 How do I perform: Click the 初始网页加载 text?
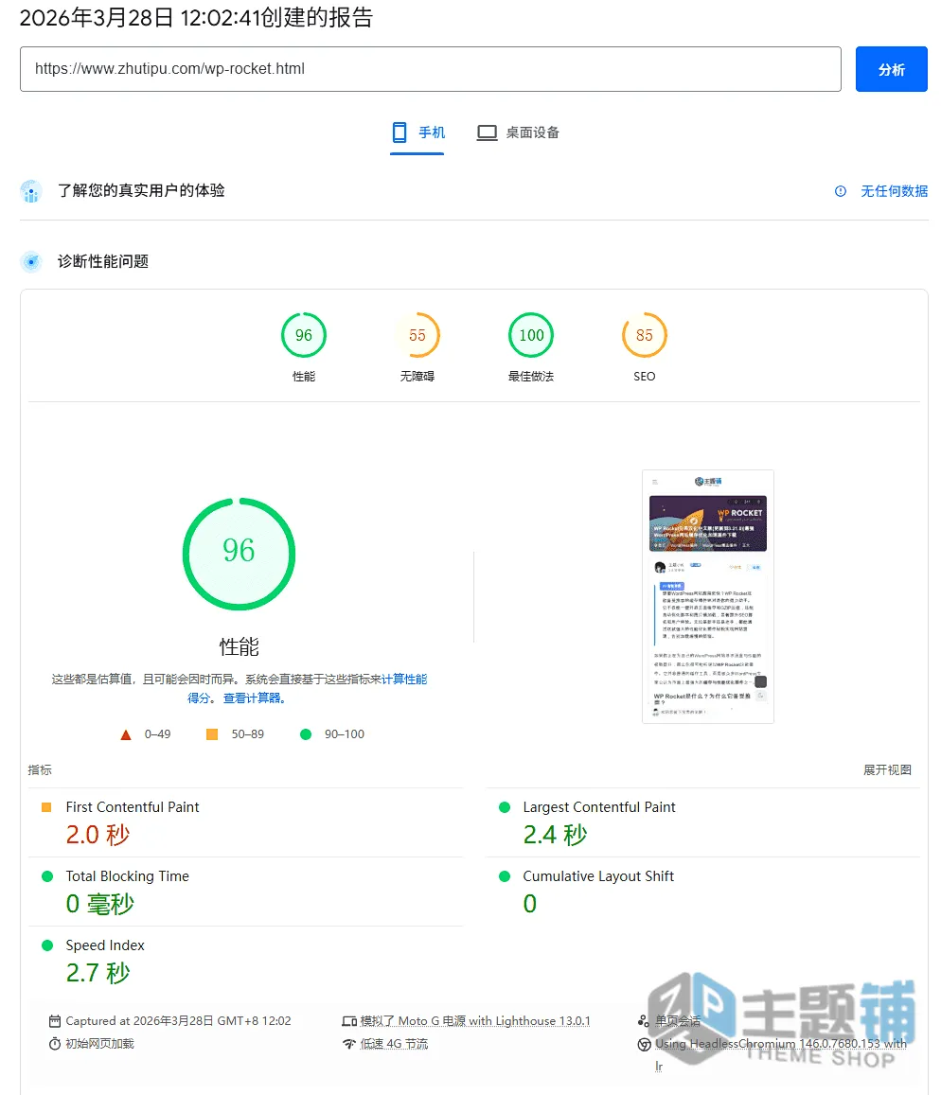coord(100,1044)
